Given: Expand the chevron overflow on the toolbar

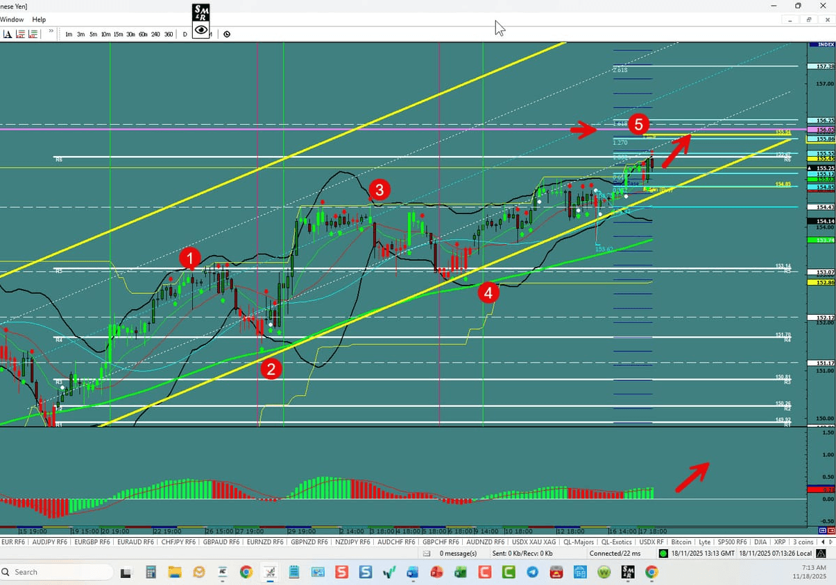Looking at the screenshot, I should pos(51,31).
